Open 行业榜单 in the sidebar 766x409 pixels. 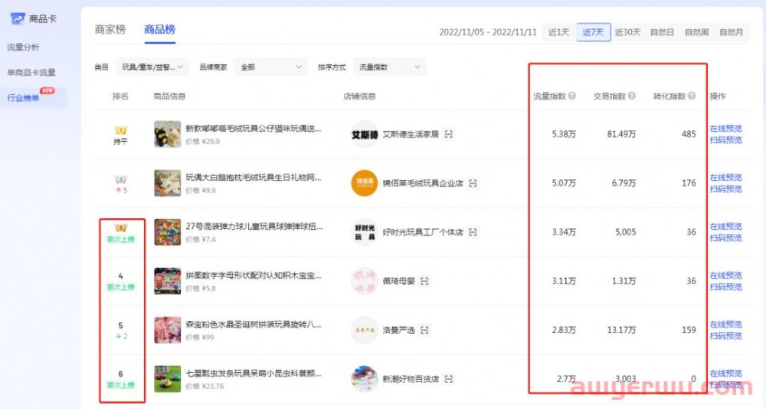pos(23,98)
